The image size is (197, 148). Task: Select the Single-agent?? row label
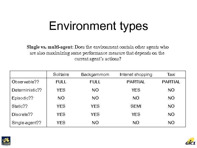coord(26,123)
